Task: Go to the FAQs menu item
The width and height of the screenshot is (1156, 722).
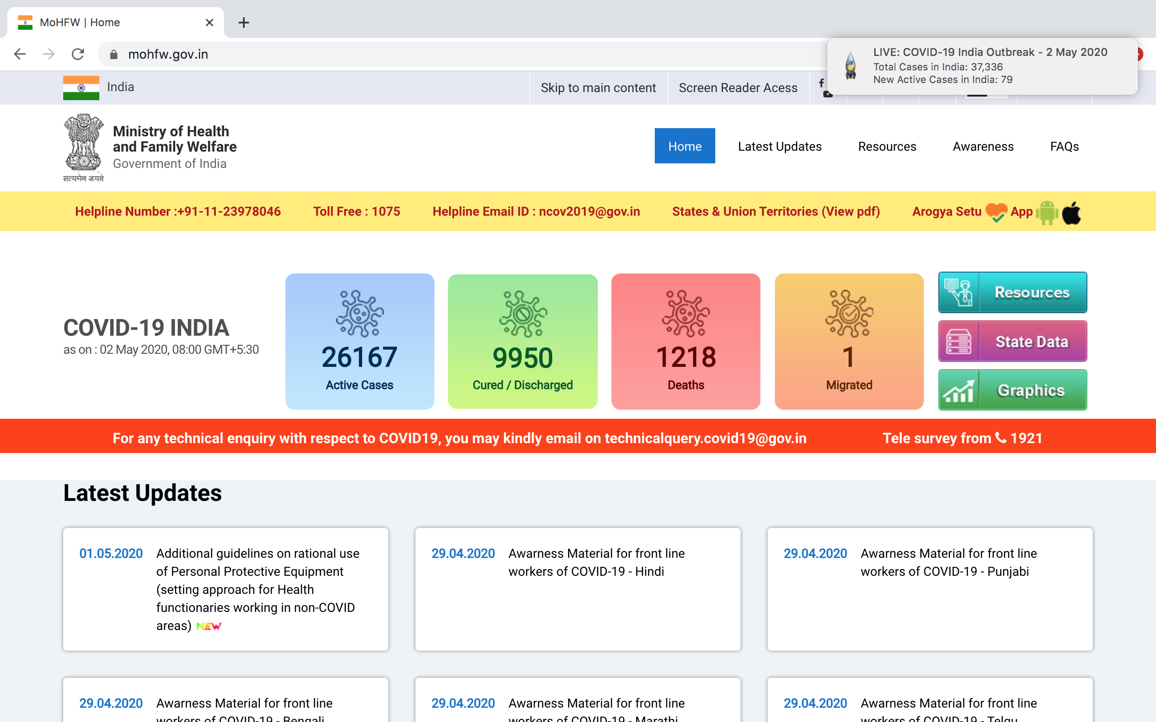Action: [1064, 146]
